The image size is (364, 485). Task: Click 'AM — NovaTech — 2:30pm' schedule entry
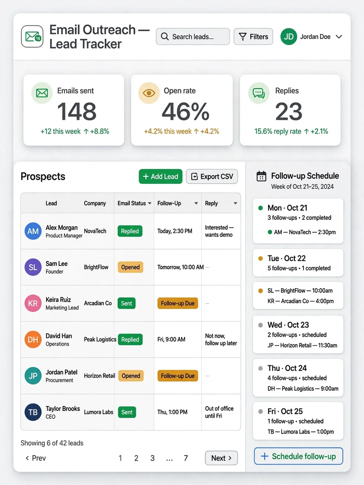click(x=301, y=232)
